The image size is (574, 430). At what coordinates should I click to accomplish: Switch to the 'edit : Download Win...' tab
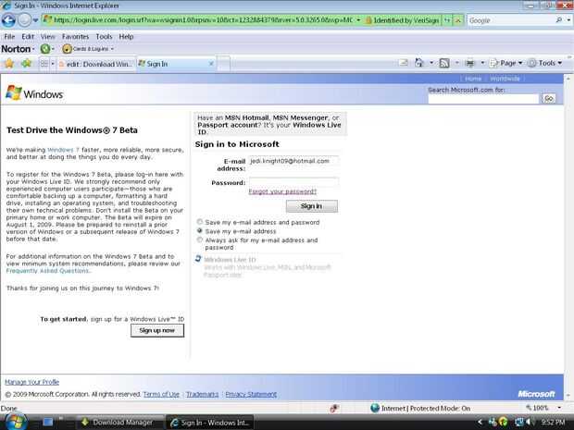[x=96, y=64]
